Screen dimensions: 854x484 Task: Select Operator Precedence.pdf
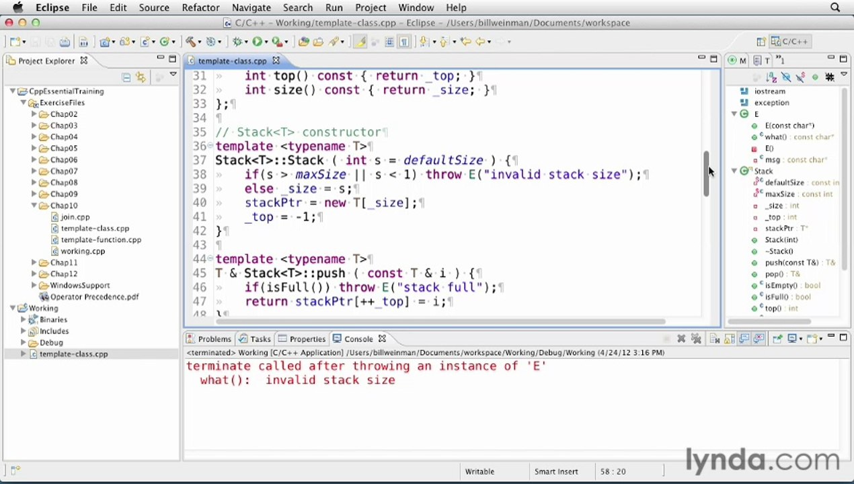tap(89, 297)
